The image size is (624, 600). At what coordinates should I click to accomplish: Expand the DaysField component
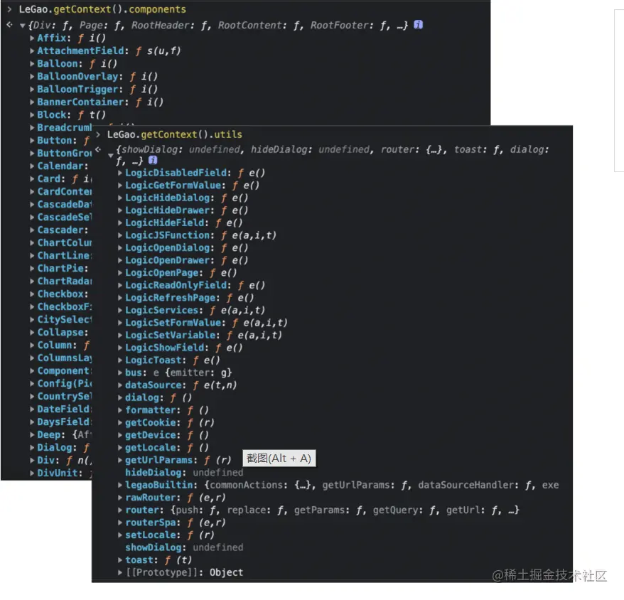(x=32, y=422)
